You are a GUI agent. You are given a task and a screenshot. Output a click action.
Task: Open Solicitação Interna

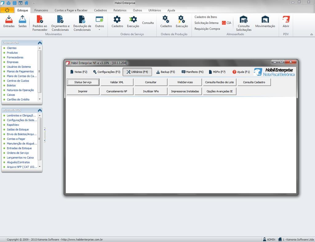(206, 23)
